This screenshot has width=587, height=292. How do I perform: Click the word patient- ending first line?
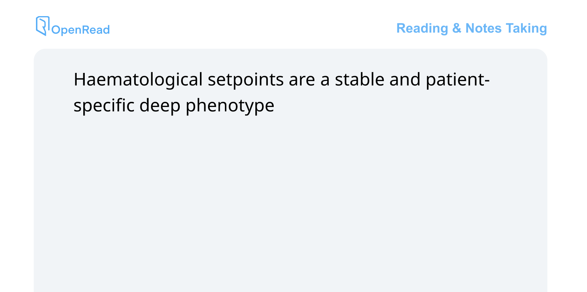(458, 80)
